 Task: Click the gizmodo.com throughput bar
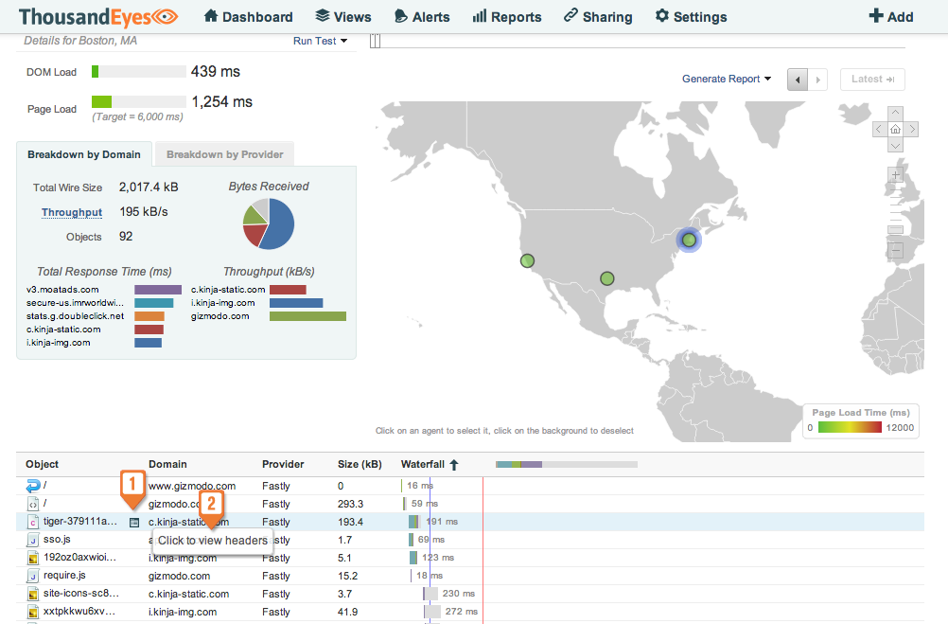307,316
